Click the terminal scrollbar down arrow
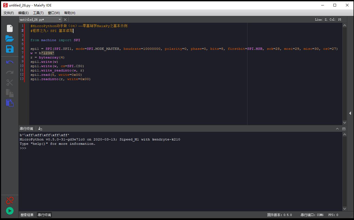The width and height of the screenshot is (354, 220). click(345, 209)
